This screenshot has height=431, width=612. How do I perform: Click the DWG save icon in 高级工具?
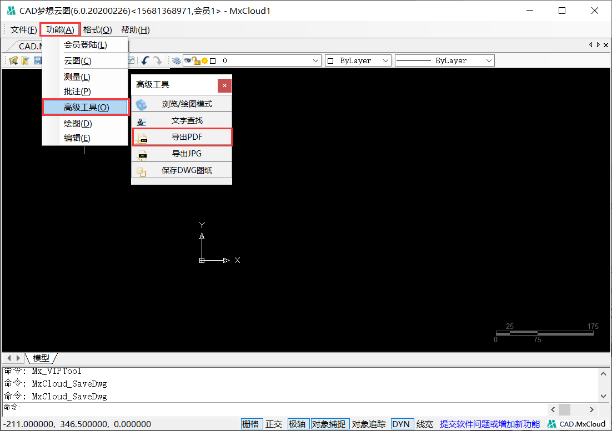pyautogui.click(x=141, y=171)
